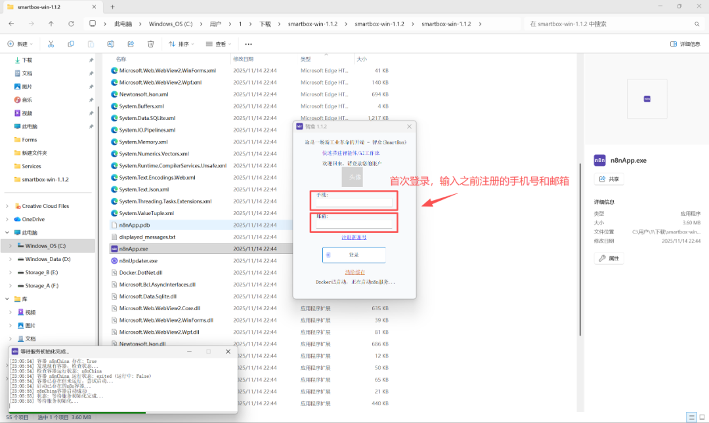This screenshot has width=709, height=423.
Task: Close the 等待服务初始化完成 startup window
Action: click(x=228, y=352)
